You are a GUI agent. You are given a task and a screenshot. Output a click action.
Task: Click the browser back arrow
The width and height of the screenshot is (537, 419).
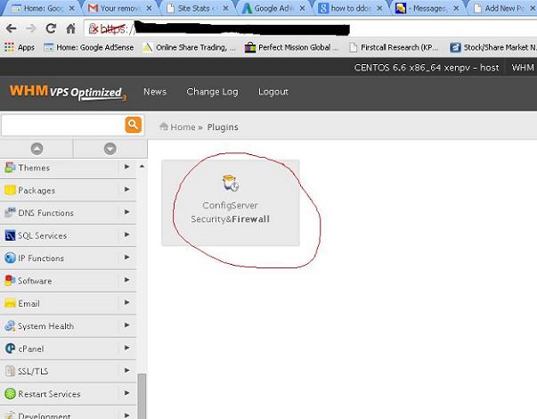click(12, 29)
